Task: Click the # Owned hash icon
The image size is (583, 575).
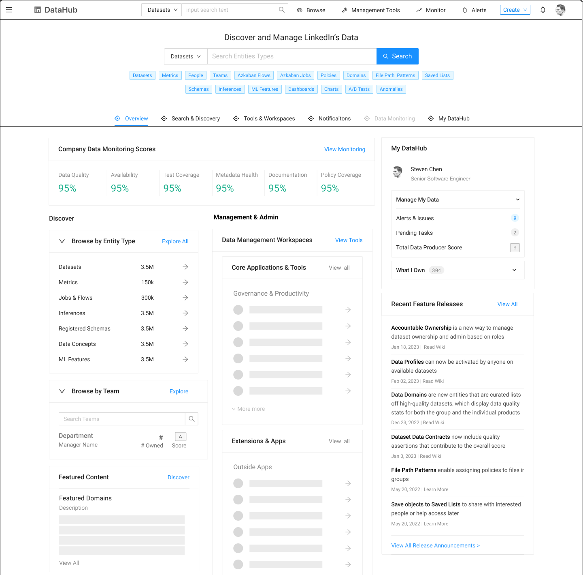Action: tap(161, 437)
